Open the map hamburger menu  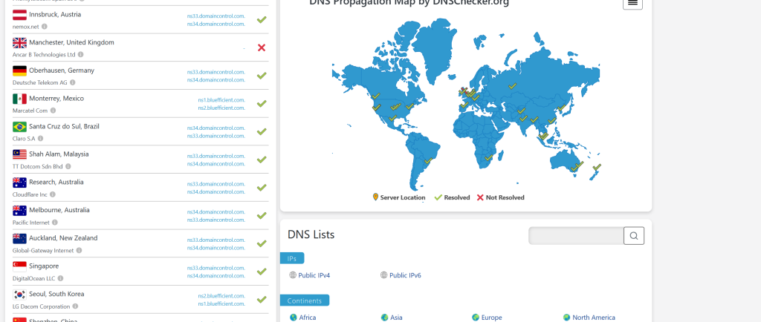[632, 3]
